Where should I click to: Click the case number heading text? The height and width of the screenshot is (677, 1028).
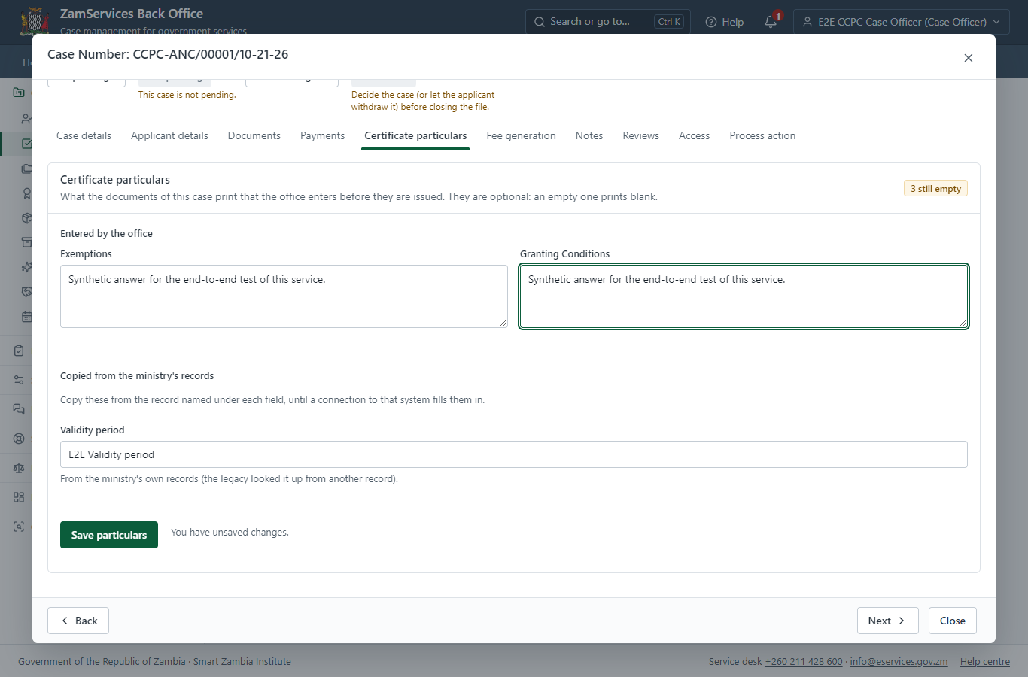point(168,54)
